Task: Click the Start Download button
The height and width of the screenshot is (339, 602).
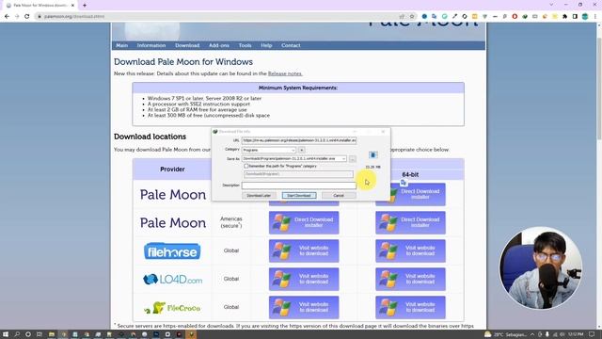Action: point(299,195)
